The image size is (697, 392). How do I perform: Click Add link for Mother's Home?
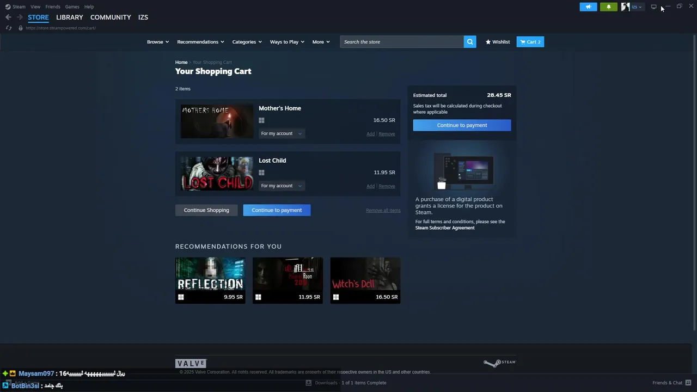point(370,134)
